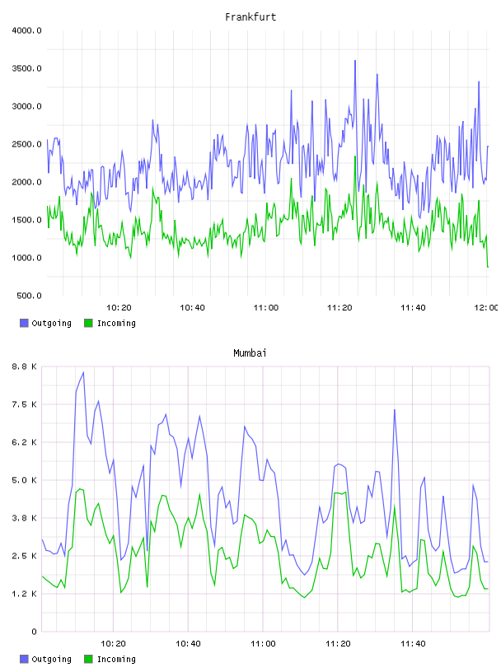Viewport: 501px width, 672px height.
Task: Click the 500.0 y-axis label in Frankfurt chart
Action: coord(29,296)
